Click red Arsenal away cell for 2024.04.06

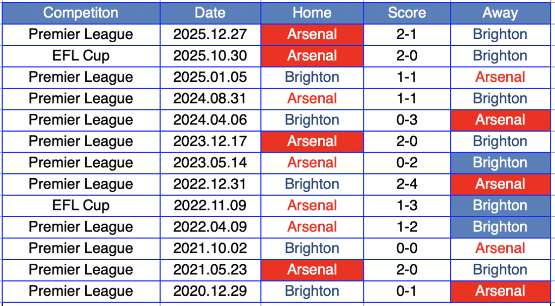coord(500,120)
